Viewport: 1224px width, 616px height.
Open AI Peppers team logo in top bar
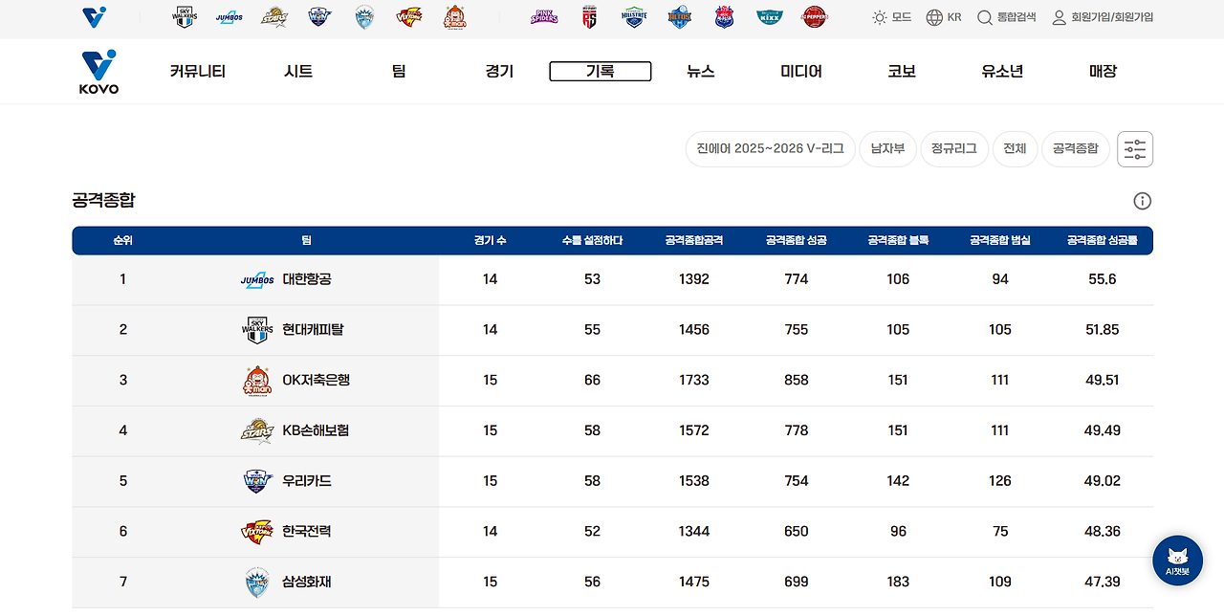click(815, 17)
